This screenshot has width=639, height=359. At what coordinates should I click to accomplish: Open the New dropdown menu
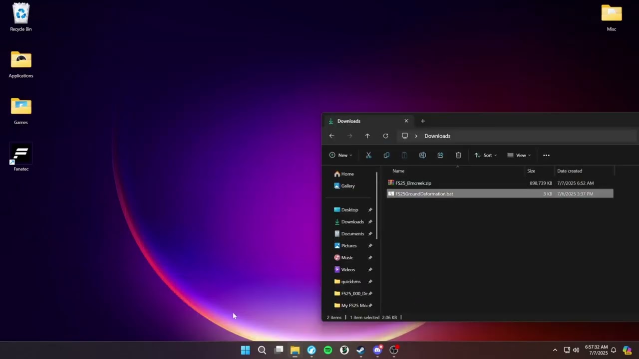point(341,155)
